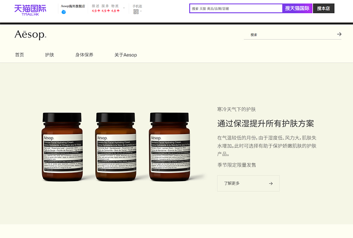
Task: Open the Aesop海外旗舰店 store link
Action: (x=73, y=5)
